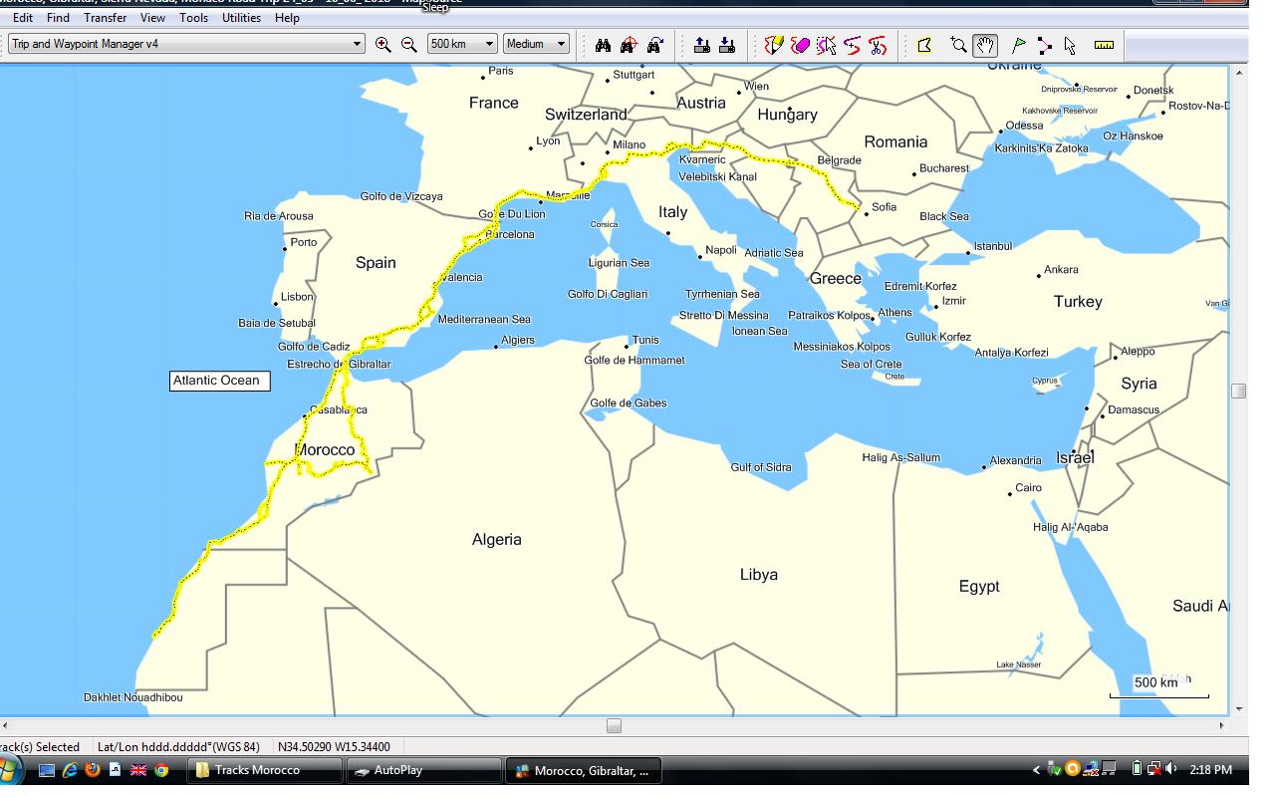This screenshot has height=797, width=1275.
Task: Click the vertical scrollbar thumb of map
Action: (1239, 391)
